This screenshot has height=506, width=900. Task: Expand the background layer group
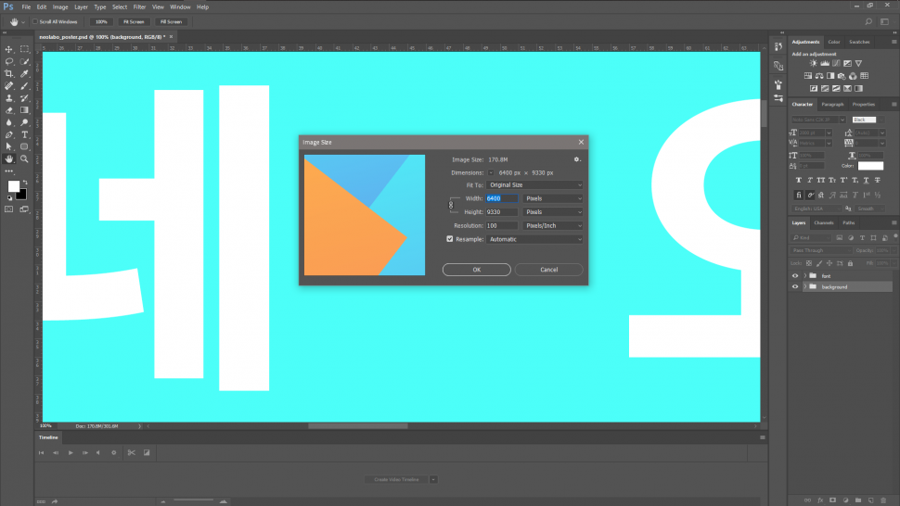pyautogui.click(x=804, y=286)
